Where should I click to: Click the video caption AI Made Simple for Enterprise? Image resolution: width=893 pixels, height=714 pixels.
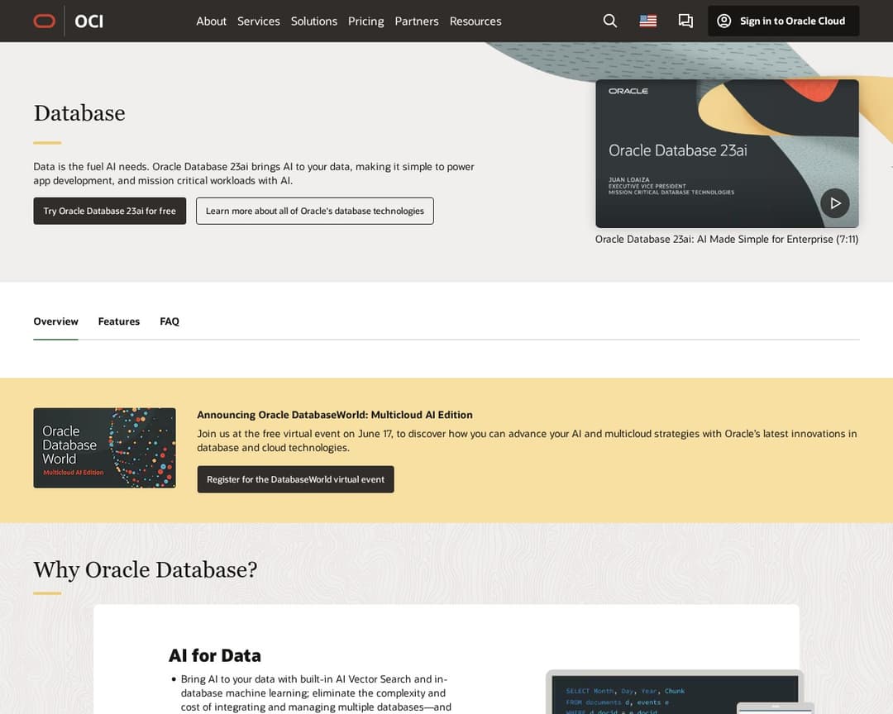pos(727,239)
